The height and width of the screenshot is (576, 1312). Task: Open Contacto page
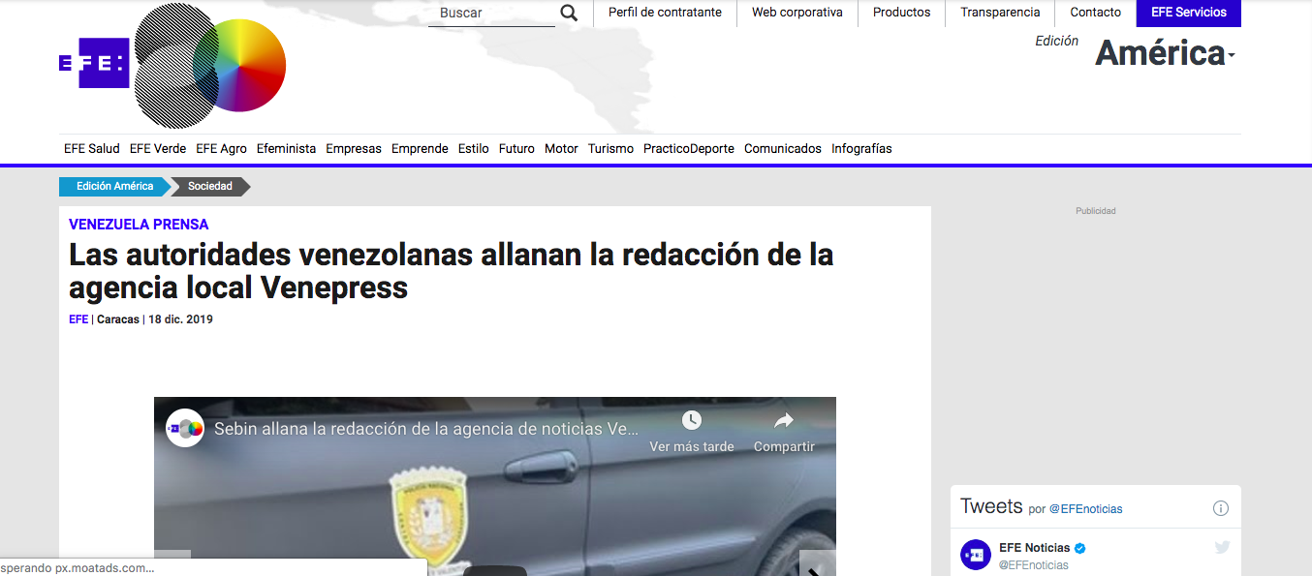tap(1095, 13)
